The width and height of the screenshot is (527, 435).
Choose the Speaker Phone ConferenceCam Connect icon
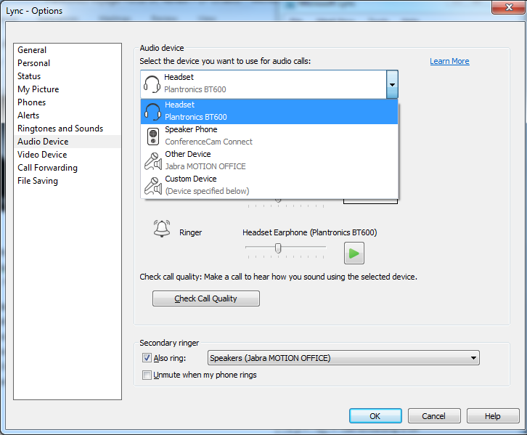(x=153, y=137)
